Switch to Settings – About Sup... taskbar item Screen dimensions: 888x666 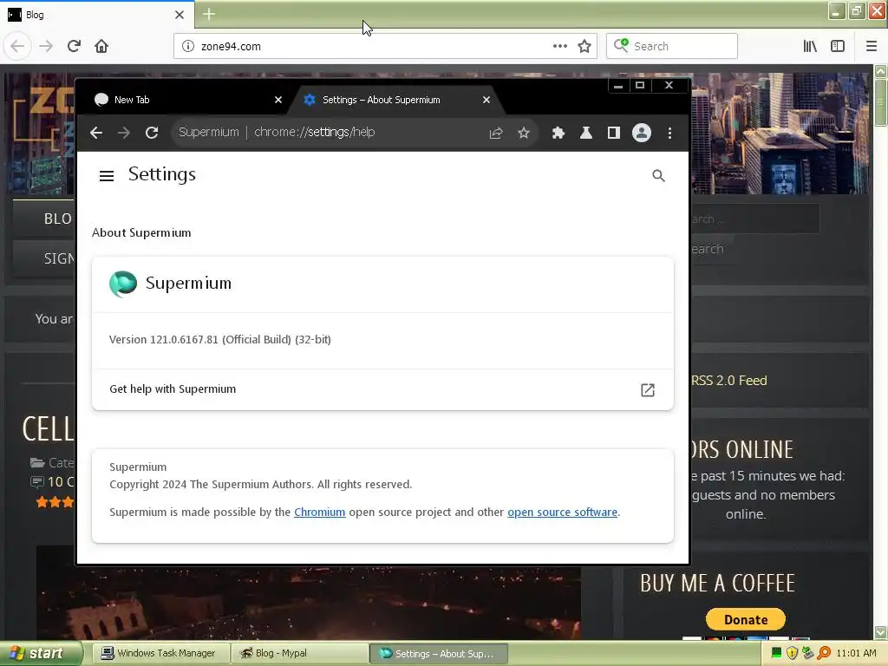pos(438,654)
